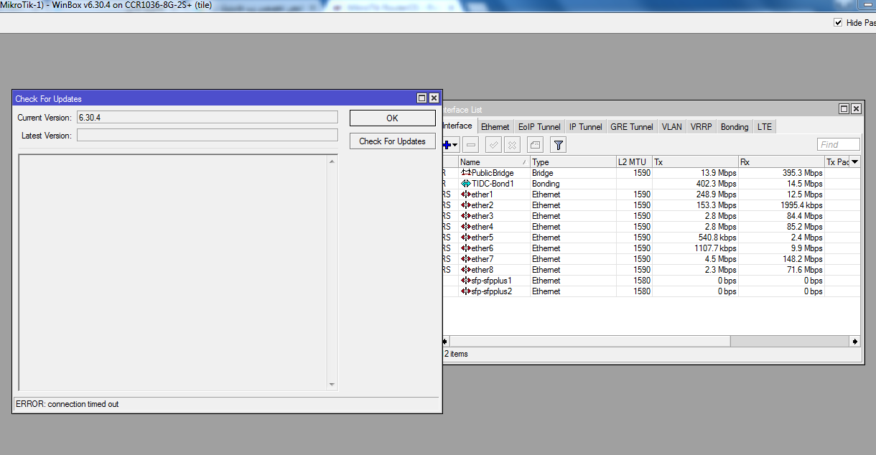
Task: Click the 'Bridge' type cell
Action: coord(543,173)
